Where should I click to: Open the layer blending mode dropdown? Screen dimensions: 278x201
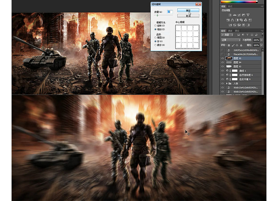231,40
